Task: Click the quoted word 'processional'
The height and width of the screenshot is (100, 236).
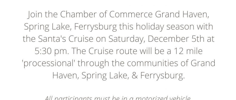Action: point(49,63)
